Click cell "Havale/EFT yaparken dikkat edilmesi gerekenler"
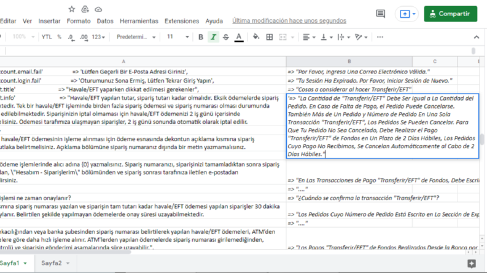Viewport: 487px width, 273px height. pos(143,89)
